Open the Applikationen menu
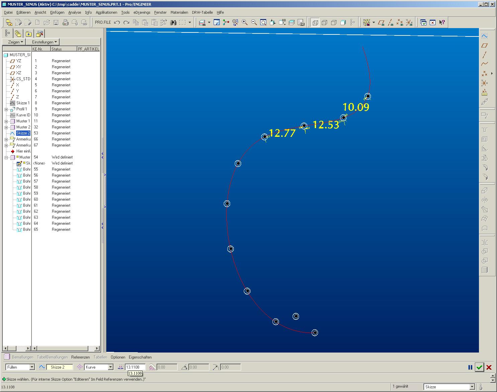497x392 pixels. (106, 12)
